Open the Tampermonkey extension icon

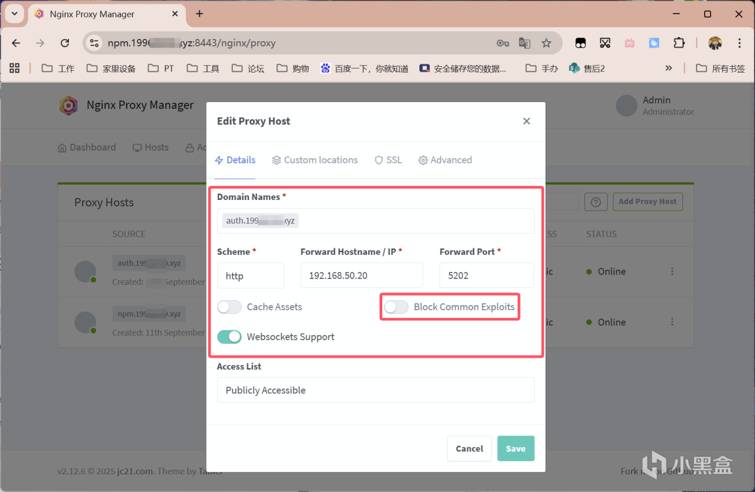[581, 43]
